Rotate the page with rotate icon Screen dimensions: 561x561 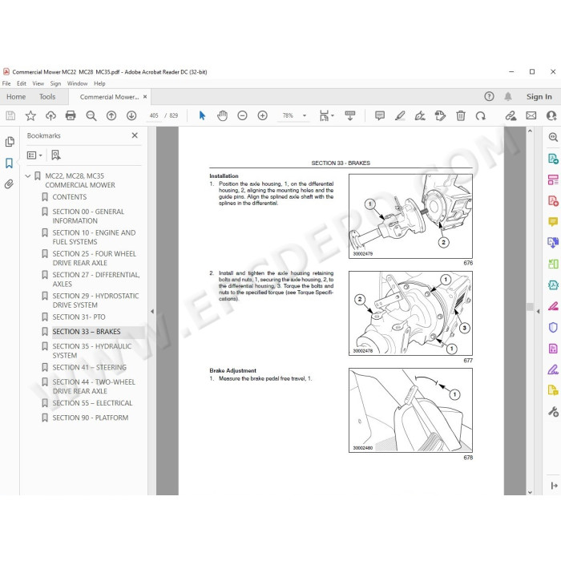point(481,115)
